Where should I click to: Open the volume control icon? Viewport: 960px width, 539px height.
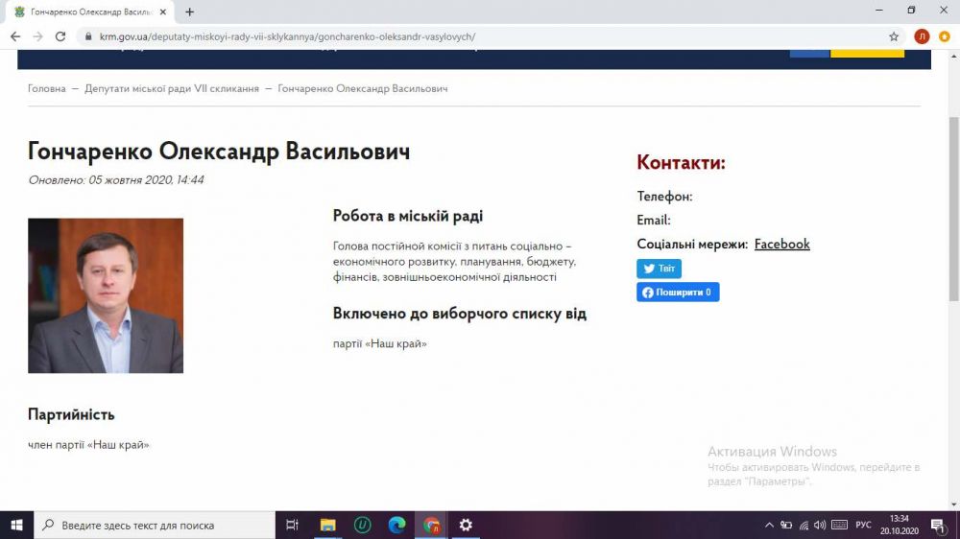[820, 525]
